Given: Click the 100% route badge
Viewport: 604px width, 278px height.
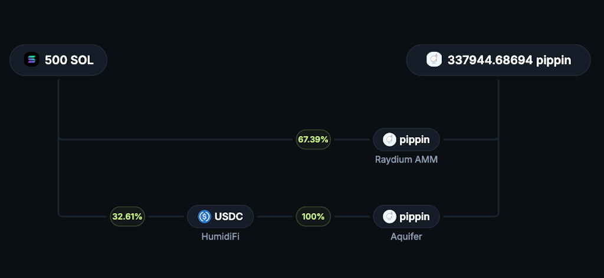Looking at the screenshot, I should (313, 216).
